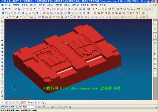
Task: Select the Text (A) curve tool
Action: (x=17, y=17)
